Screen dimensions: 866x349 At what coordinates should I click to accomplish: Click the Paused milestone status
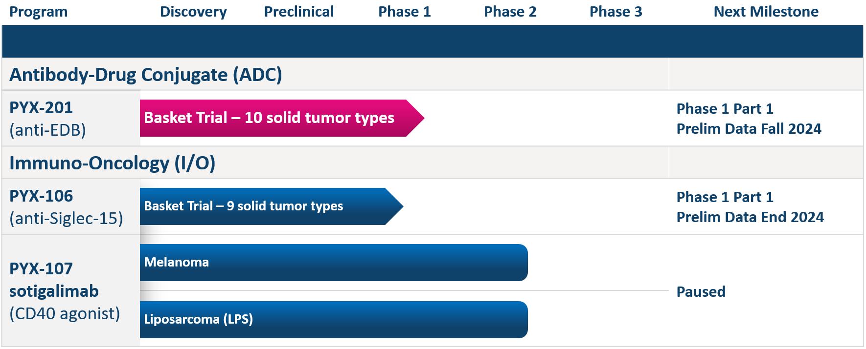[x=701, y=292]
